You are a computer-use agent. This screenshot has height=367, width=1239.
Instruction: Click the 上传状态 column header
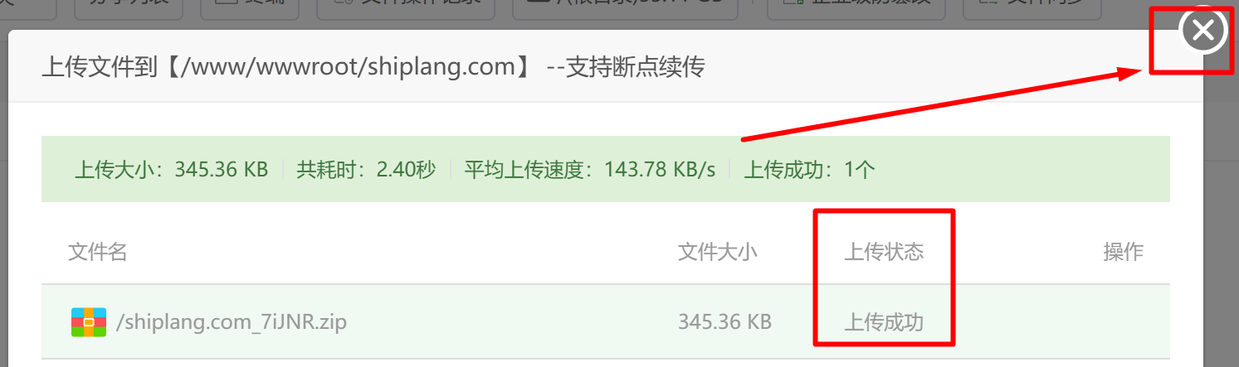(x=884, y=252)
